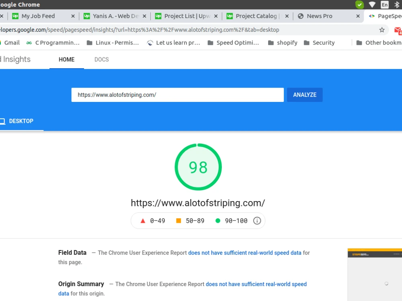This screenshot has height=301, width=402.
Task: Switch to the Project List Upwork tab
Action: pos(187,16)
